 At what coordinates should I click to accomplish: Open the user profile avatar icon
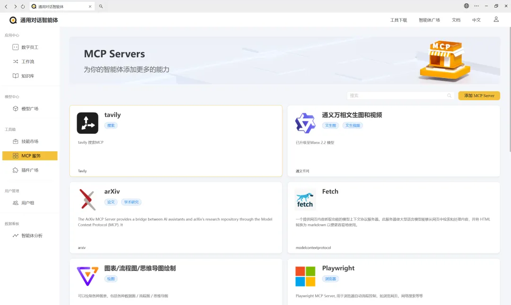tap(496, 19)
